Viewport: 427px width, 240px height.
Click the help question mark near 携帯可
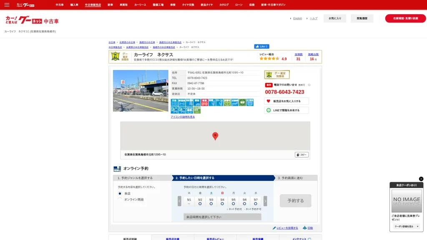pyautogui.click(x=309, y=85)
